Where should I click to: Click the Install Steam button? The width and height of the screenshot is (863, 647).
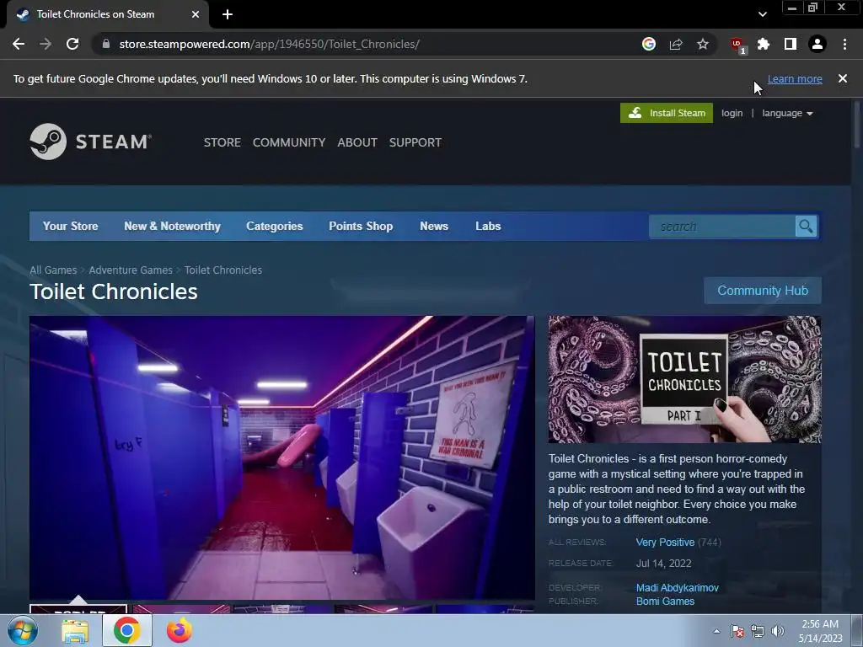[667, 113]
